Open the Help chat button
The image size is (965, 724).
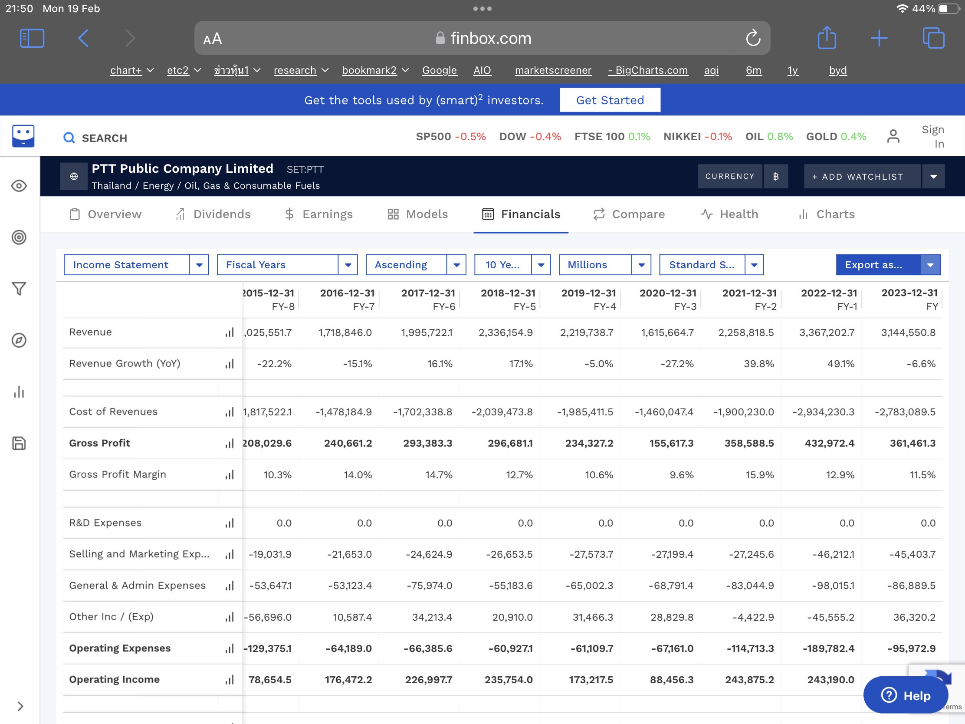coord(906,695)
